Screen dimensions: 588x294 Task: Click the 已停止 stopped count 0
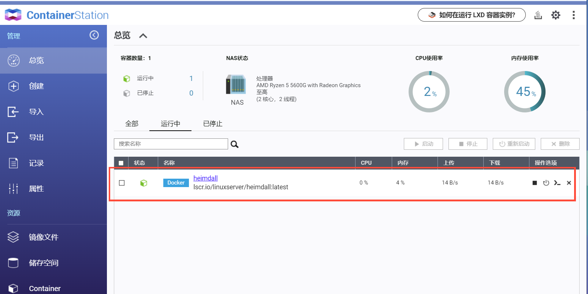(x=191, y=93)
